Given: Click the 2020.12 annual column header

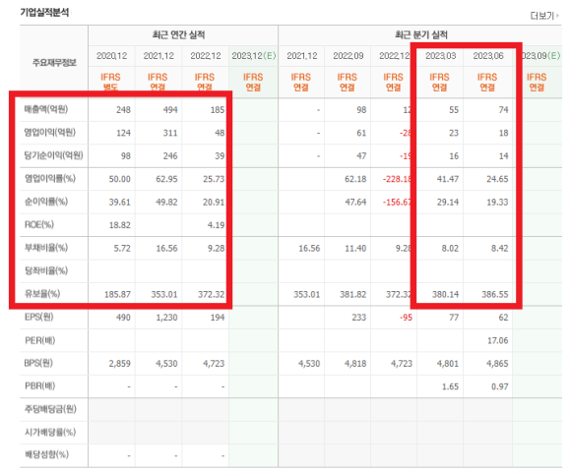Looking at the screenshot, I should pyautogui.click(x=112, y=56).
